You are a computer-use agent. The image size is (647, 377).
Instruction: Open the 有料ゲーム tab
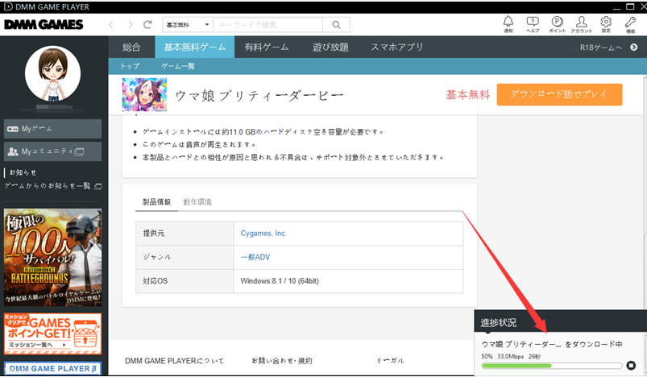267,47
